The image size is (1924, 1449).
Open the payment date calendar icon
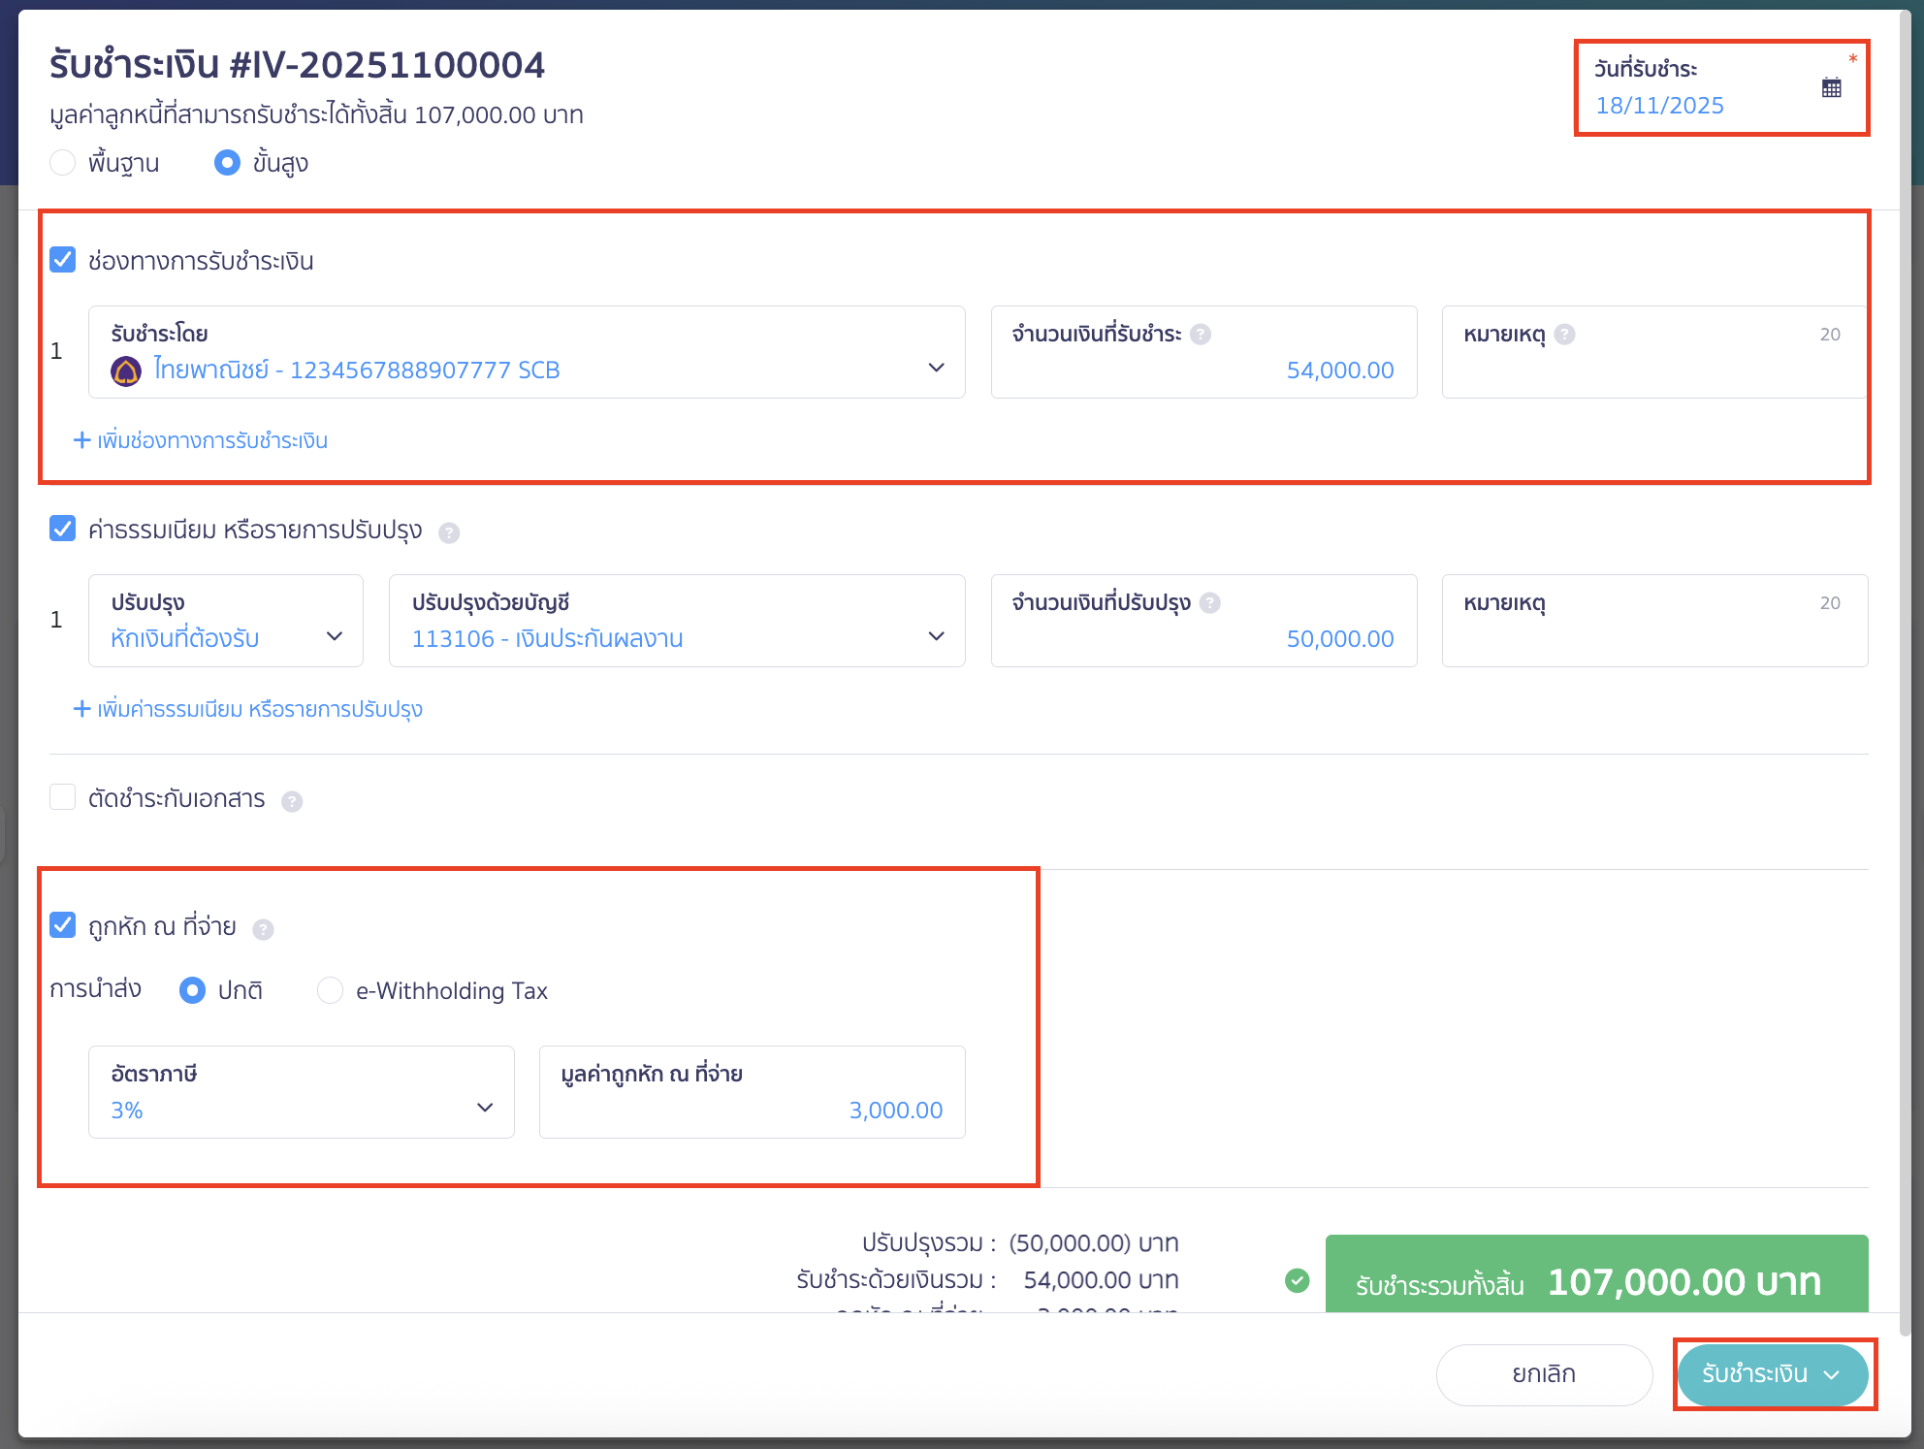[1831, 87]
